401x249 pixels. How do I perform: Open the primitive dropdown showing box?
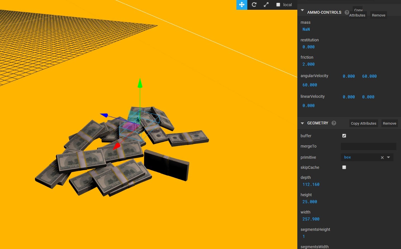click(388, 157)
